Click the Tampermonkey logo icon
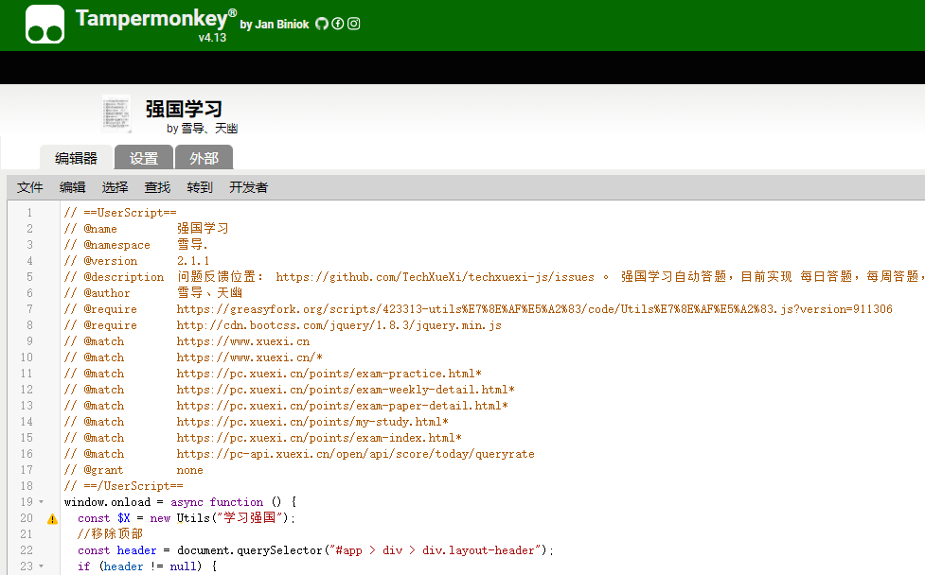This screenshot has width=925, height=575. tap(44, 25)
